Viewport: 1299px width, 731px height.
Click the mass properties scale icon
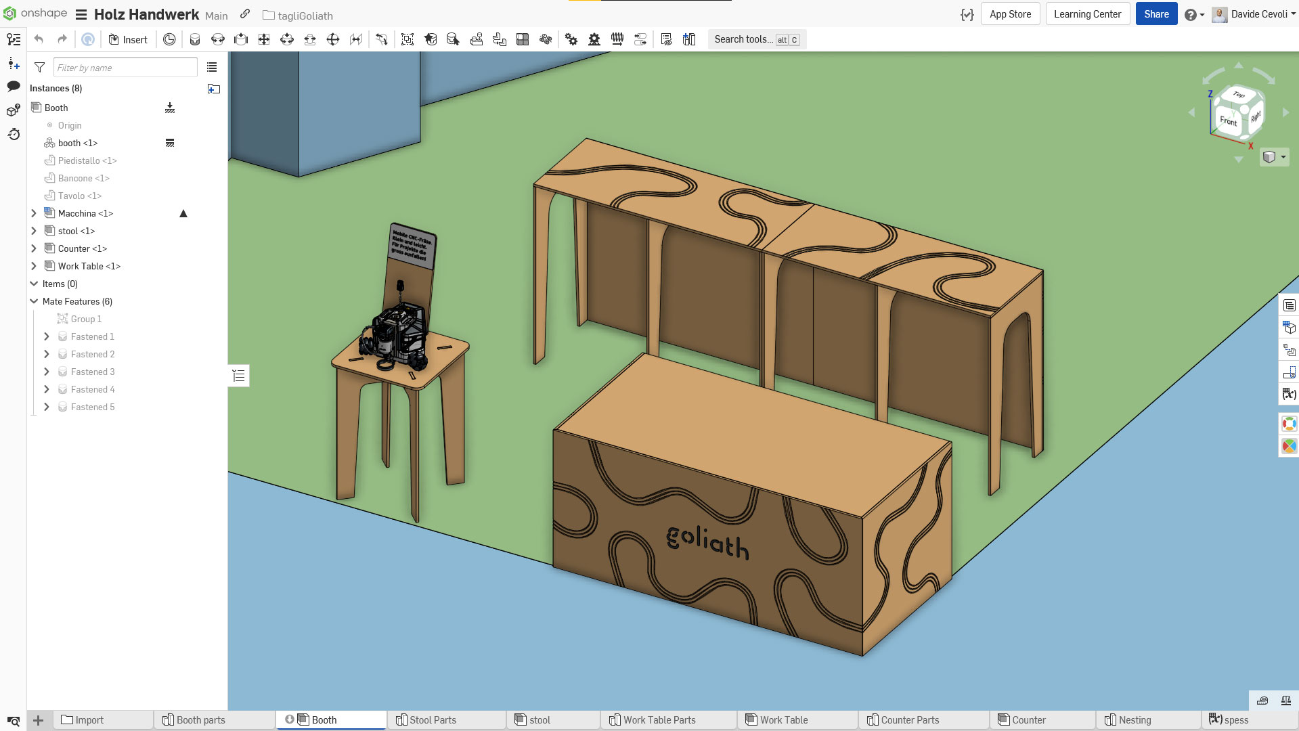pyautogui.click(x=1285, y=701)
